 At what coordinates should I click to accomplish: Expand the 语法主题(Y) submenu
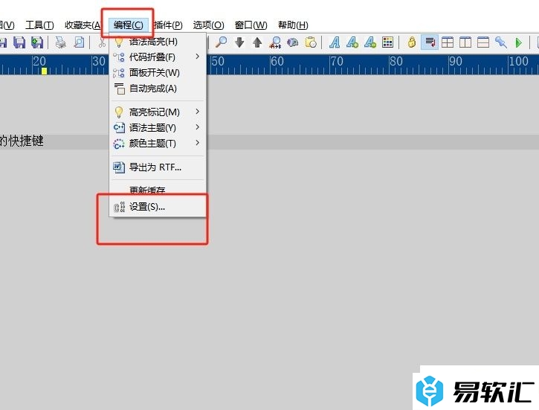coord(158,127)
